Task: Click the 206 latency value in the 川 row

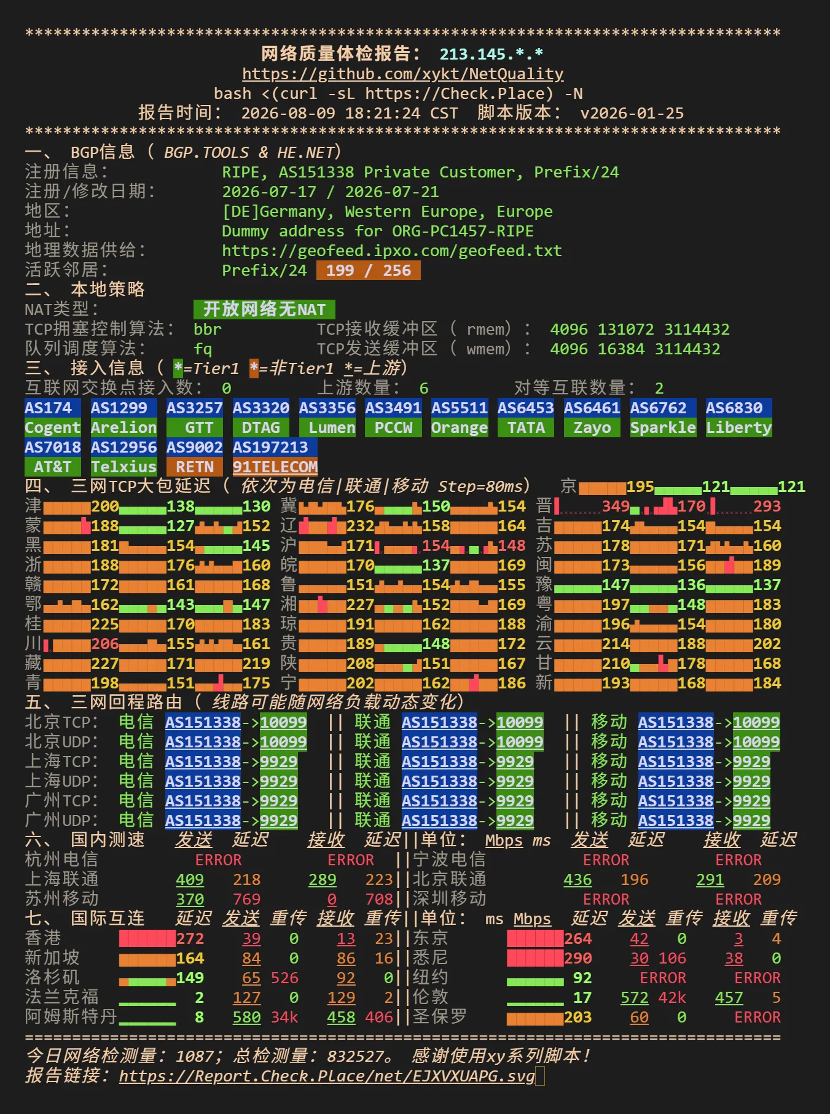Action: tap(105, 644)
